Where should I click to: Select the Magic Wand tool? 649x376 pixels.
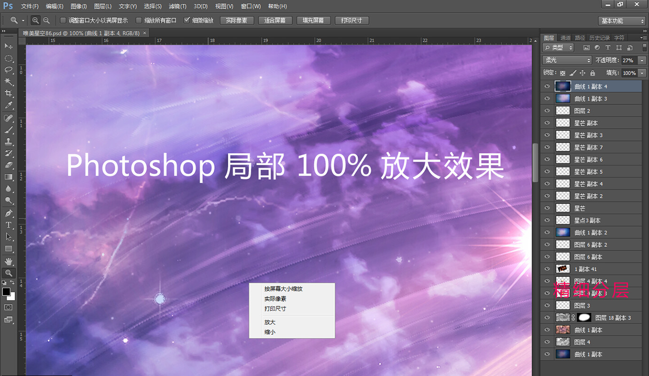pyautogui.click(x=8, y=82)
